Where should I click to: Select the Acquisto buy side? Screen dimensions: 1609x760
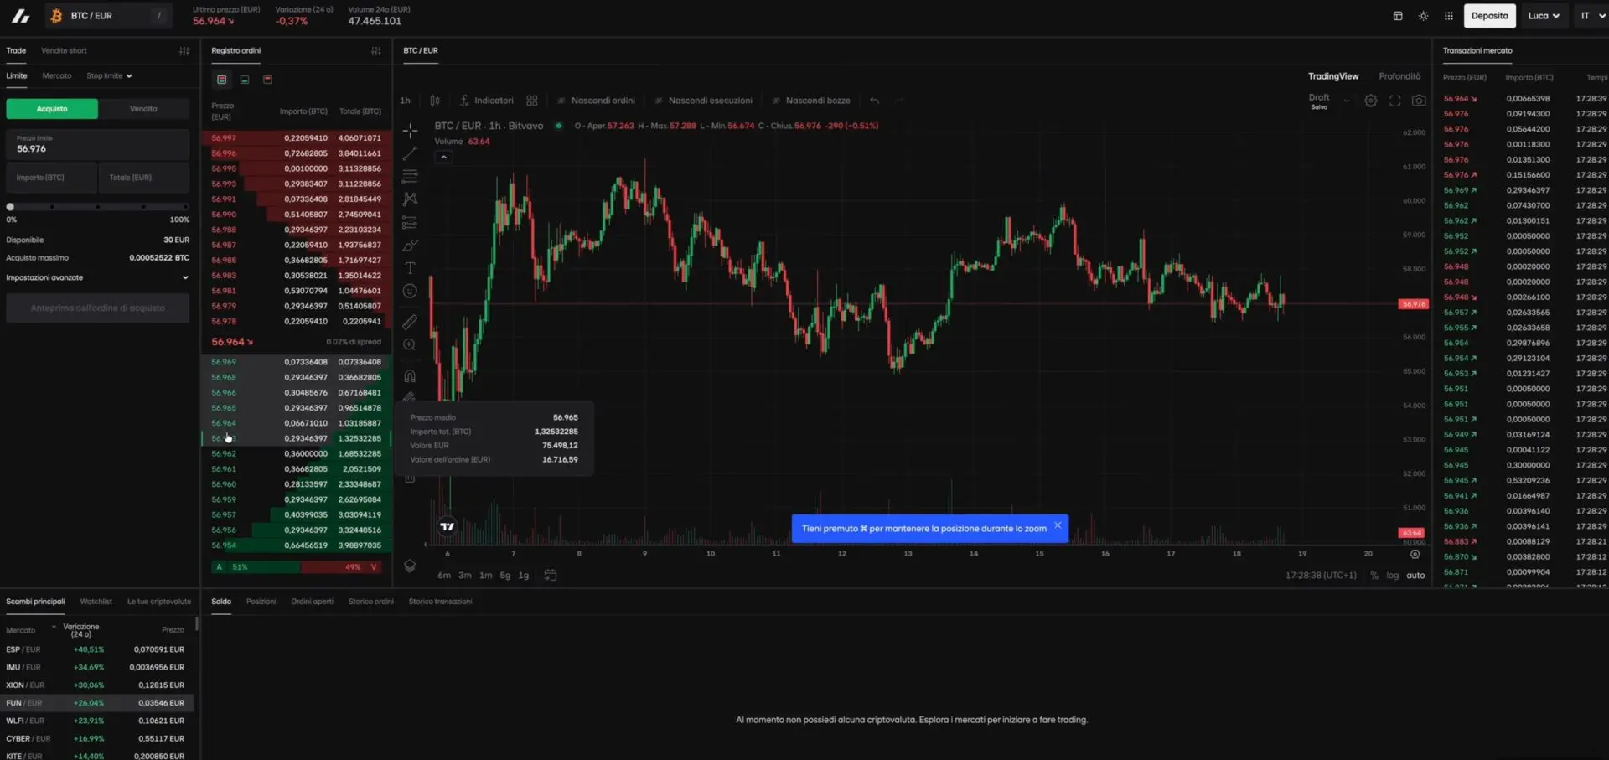pos(52,109)
